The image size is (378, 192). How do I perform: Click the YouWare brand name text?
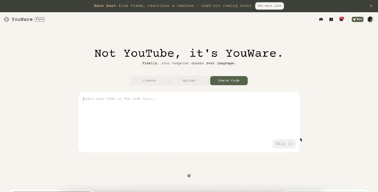pos(22,20)
